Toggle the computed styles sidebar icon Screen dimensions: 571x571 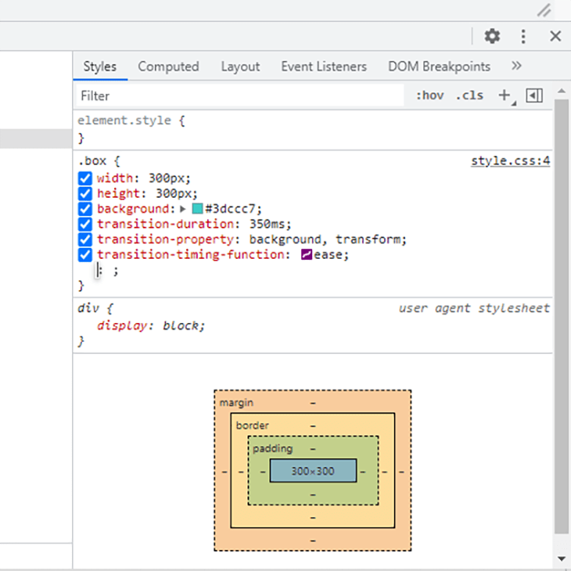pos(534,95)
